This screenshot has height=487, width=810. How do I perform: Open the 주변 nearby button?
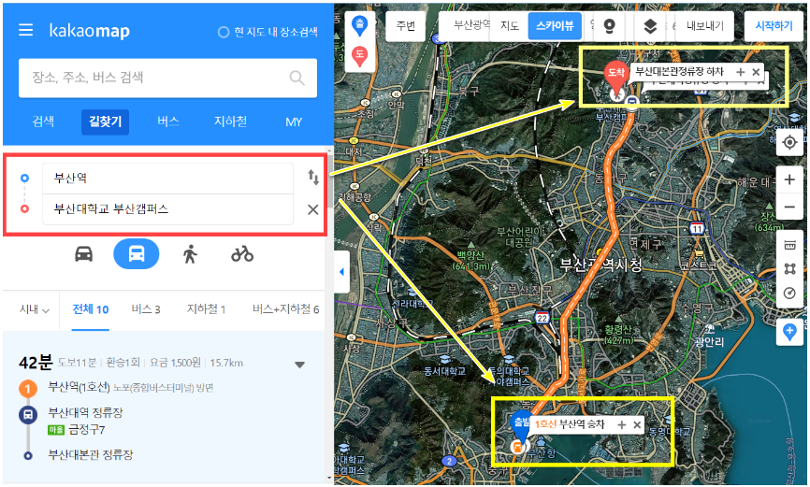click(x=406, y=26)
